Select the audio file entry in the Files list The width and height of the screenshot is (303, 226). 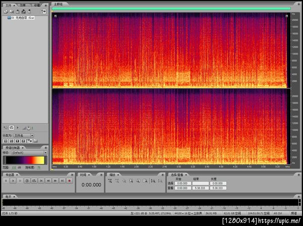click(21, 18)
